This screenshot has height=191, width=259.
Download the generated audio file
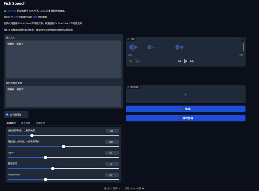point(243,39)
